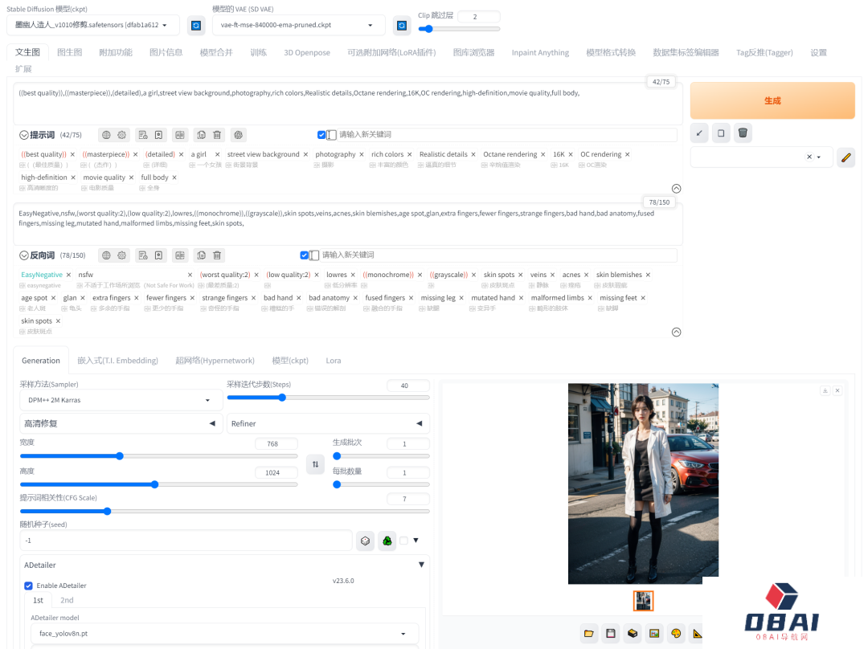868x649 pixels.
Task: Send the image to img2img with the picture icon
Action: click(x=654, y=634)
